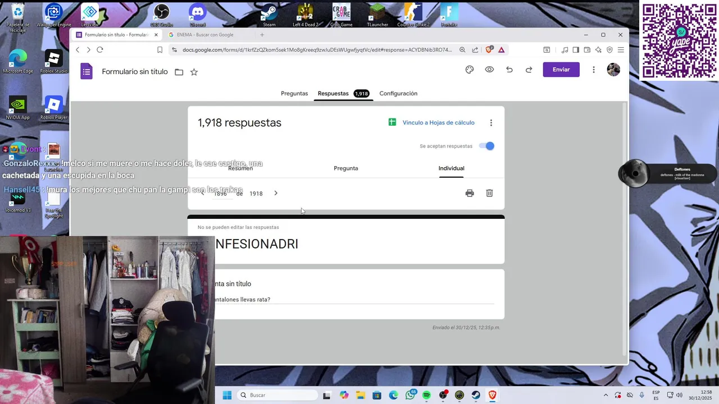719x404 pixels.
Task: Switch to ENEMA - Buscar con Google tab
Action: point(205,35)
